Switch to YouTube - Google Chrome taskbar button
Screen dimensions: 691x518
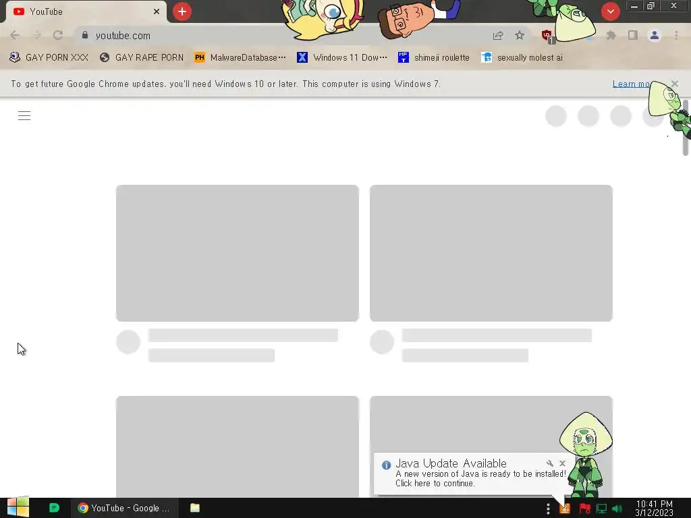tap(125, 508)
